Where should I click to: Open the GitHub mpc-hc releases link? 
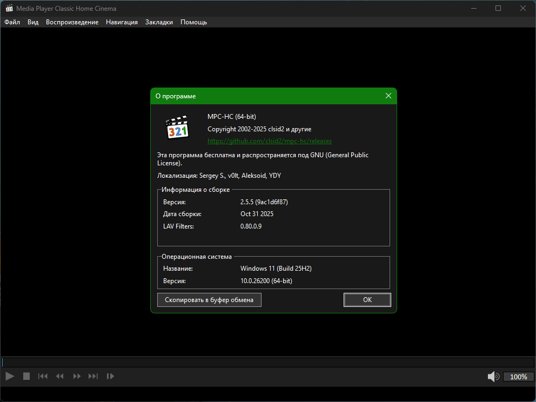coord(270,141)
